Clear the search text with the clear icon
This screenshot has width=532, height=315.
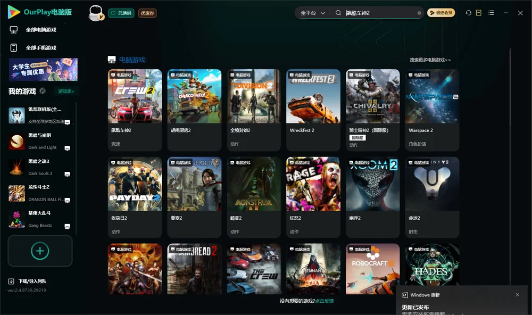coord(419,13)
